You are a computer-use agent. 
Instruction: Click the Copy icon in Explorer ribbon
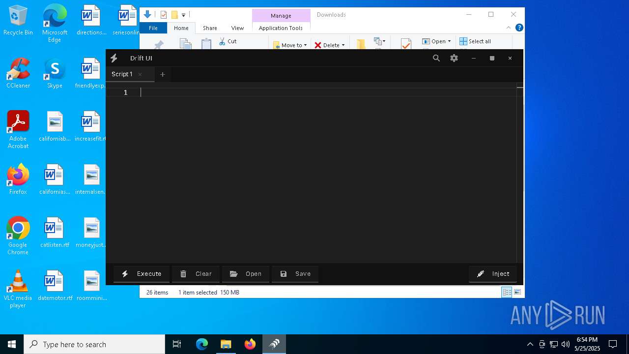pos(185,44)
